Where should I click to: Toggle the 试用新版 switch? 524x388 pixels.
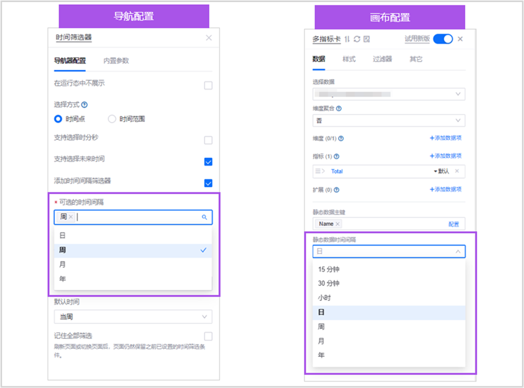(x=443, y=39)
